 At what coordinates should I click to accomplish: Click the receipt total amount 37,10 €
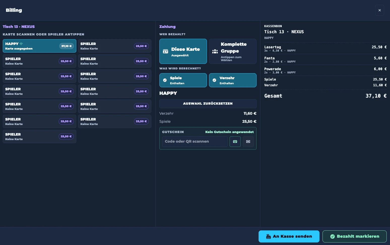[376, 96]
